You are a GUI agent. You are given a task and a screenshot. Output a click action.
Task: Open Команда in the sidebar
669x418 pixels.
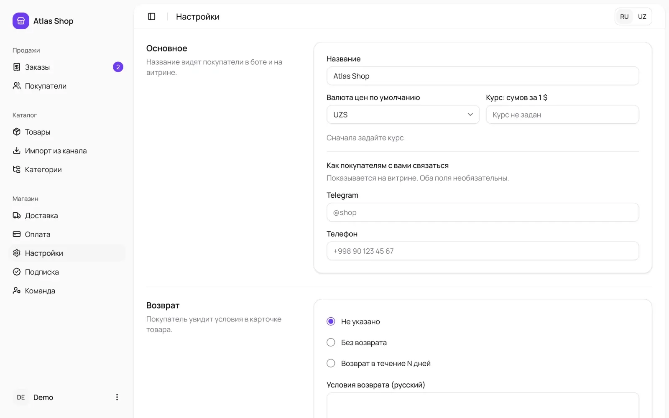tap(67, 291)
